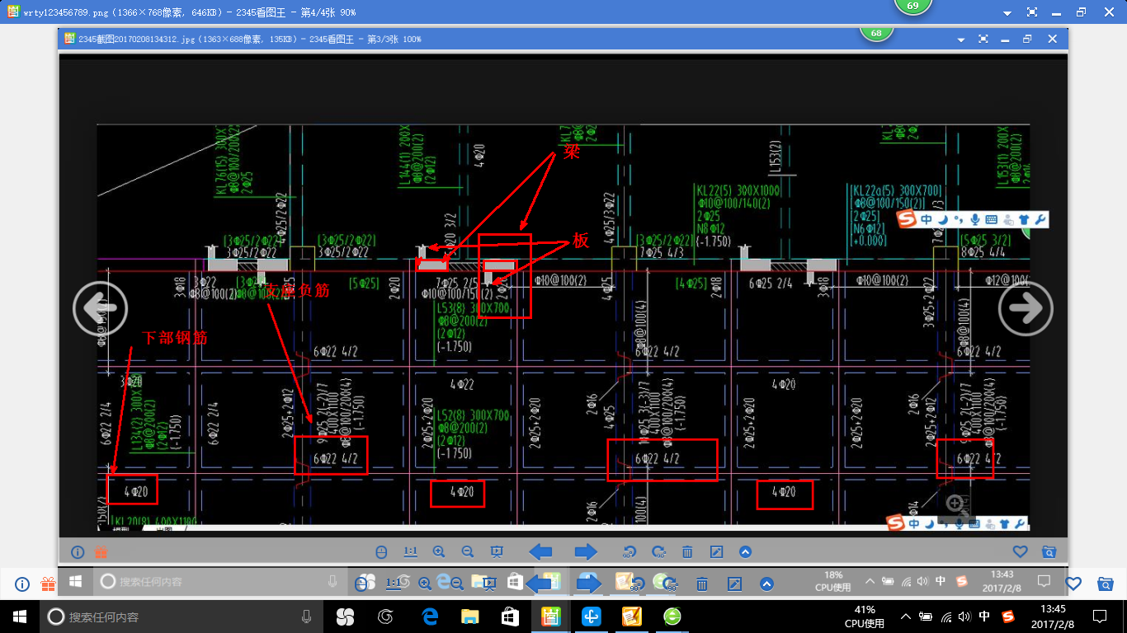Delete image via inner jpg viewer toolbar trash
1127x633 pixels.
(x=687, y=551)
